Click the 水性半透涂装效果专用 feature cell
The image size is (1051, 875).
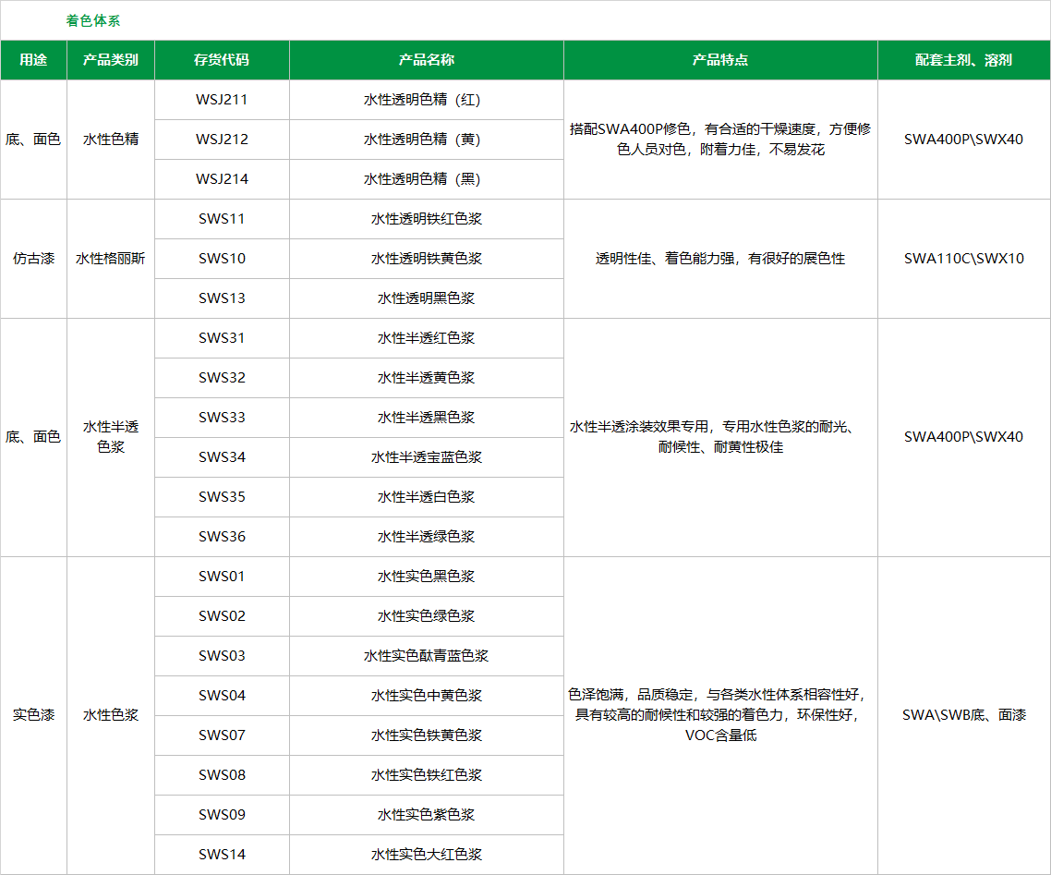point(720,437)
